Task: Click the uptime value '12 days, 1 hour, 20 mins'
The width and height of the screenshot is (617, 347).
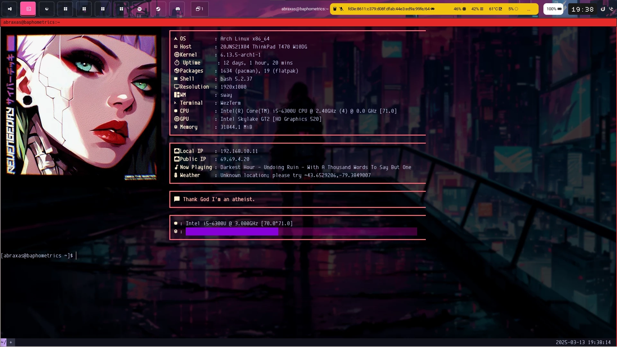Action: coord(258,63)
